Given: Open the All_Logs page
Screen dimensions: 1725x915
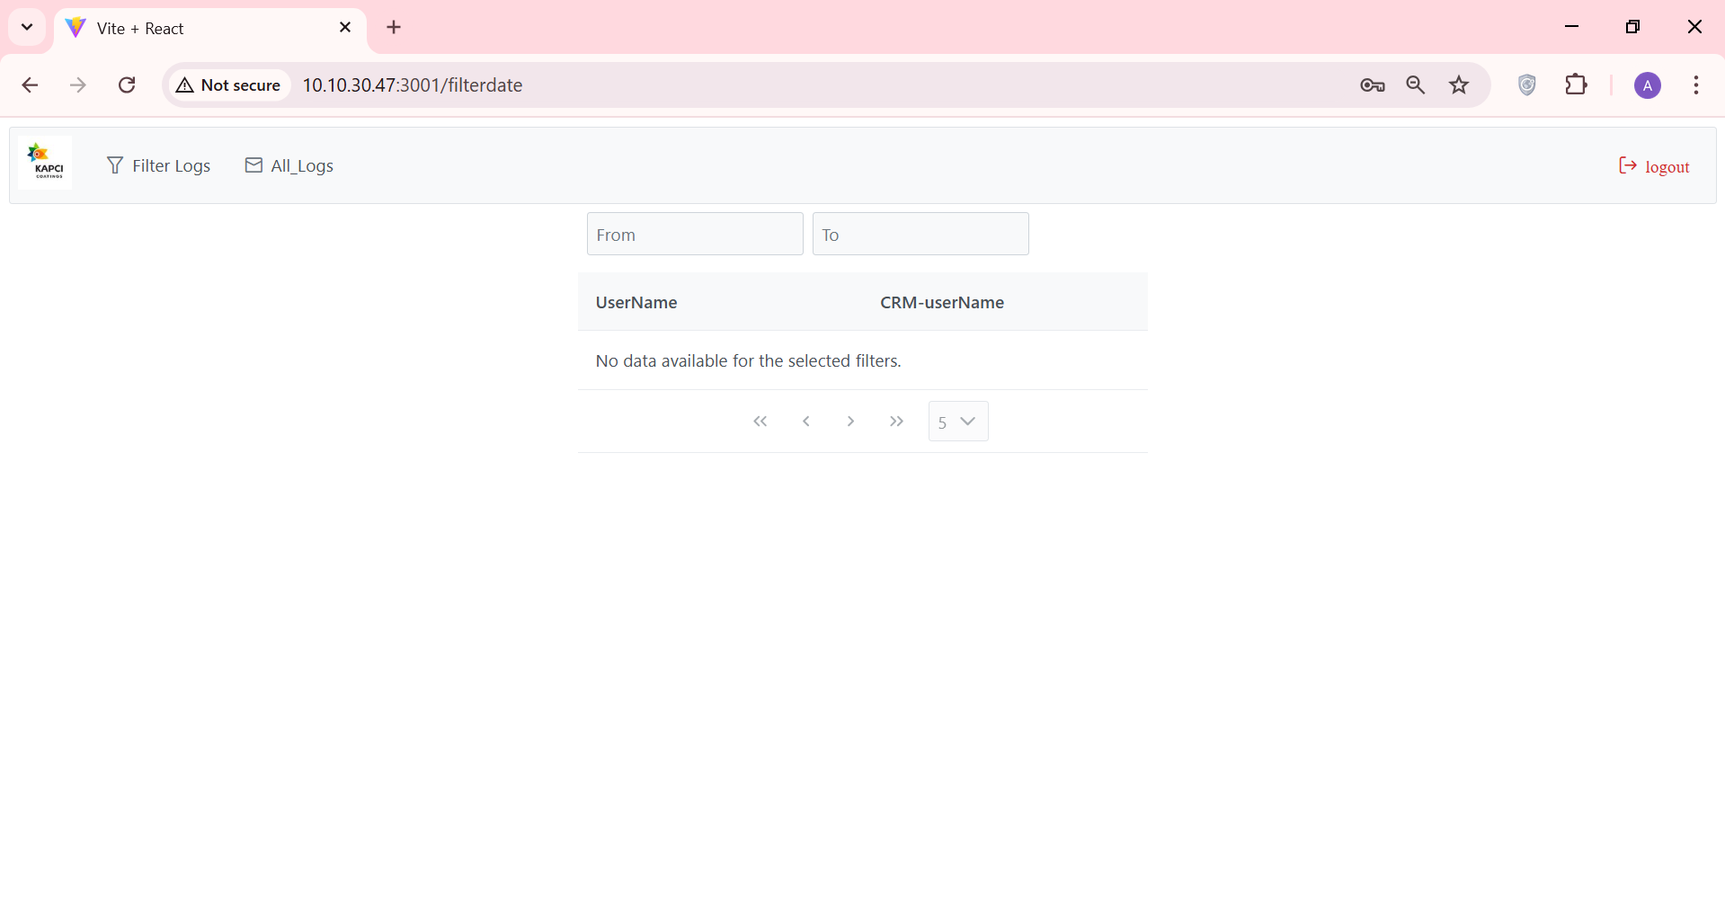Looking at the screenshot, I should [x=302, y=165].
